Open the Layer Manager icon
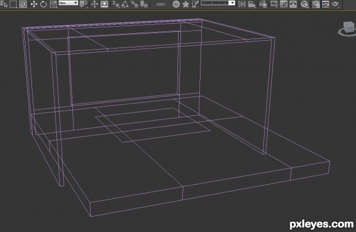The image size is (356, 232). [x=263, y=4]
